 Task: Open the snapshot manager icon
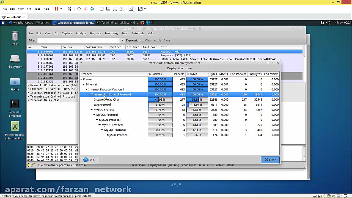(92, 9)
